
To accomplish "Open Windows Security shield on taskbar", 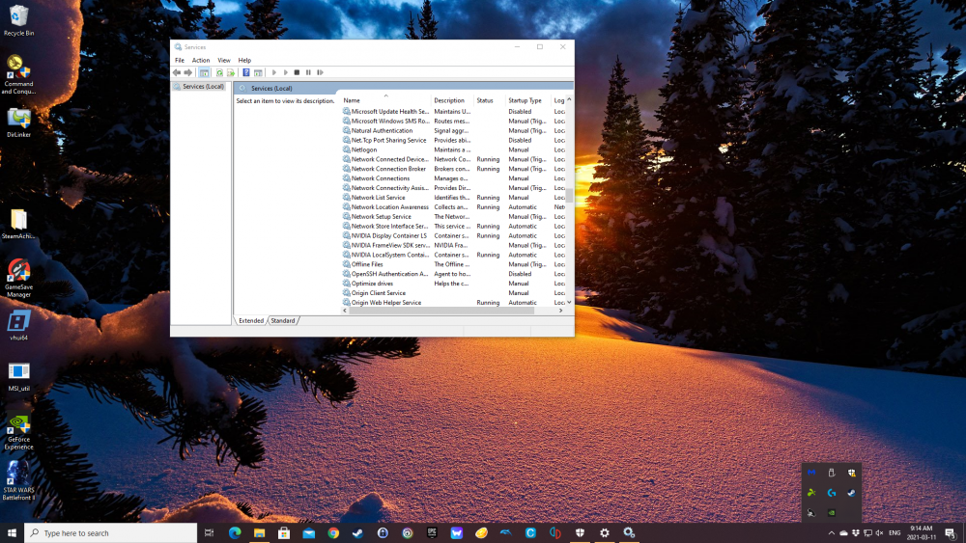I will point(580,532).
